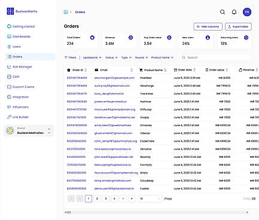Click the Link Builder sidebar icon
The width and height of the screenshot is (259, 220).
9,117
